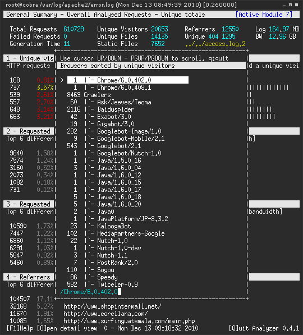This screenshot has width=303, height=335.
Task: Select the highlighted Chrome/6.0.402.0 row
Action: click(x=128, y=80)
